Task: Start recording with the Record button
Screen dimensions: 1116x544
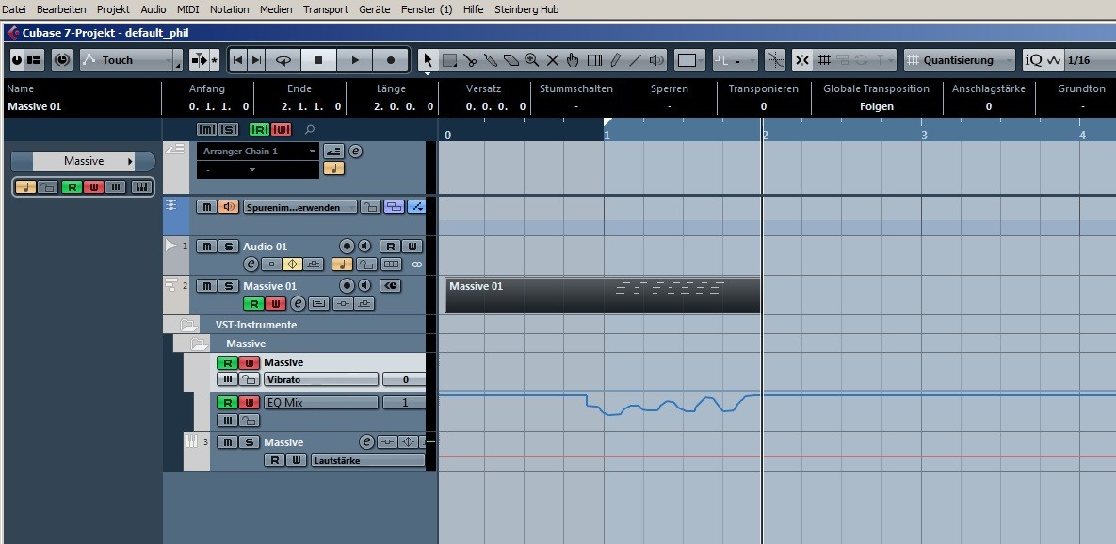Action: [x=391, y=60]
